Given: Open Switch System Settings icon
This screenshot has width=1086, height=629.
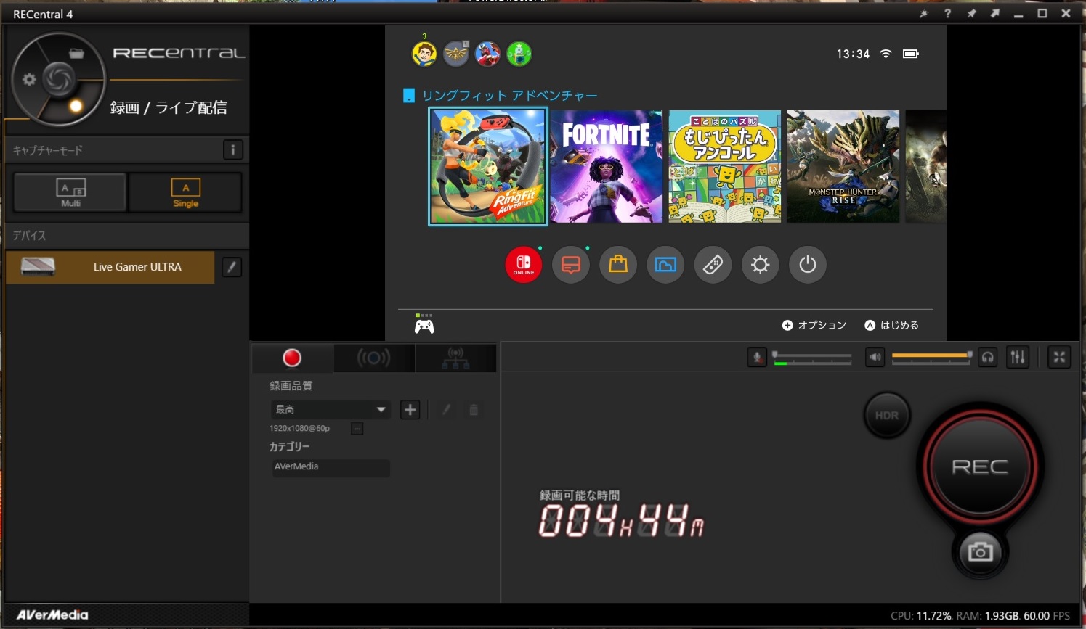Looking at the screenshot, I should point(760,265).
